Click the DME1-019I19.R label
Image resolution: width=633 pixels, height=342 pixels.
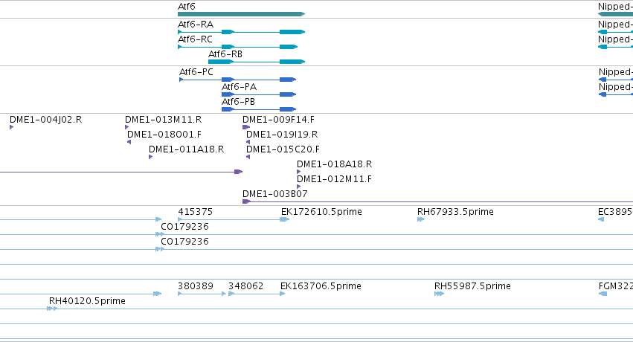pyautogui.click(x=282, y=135)
